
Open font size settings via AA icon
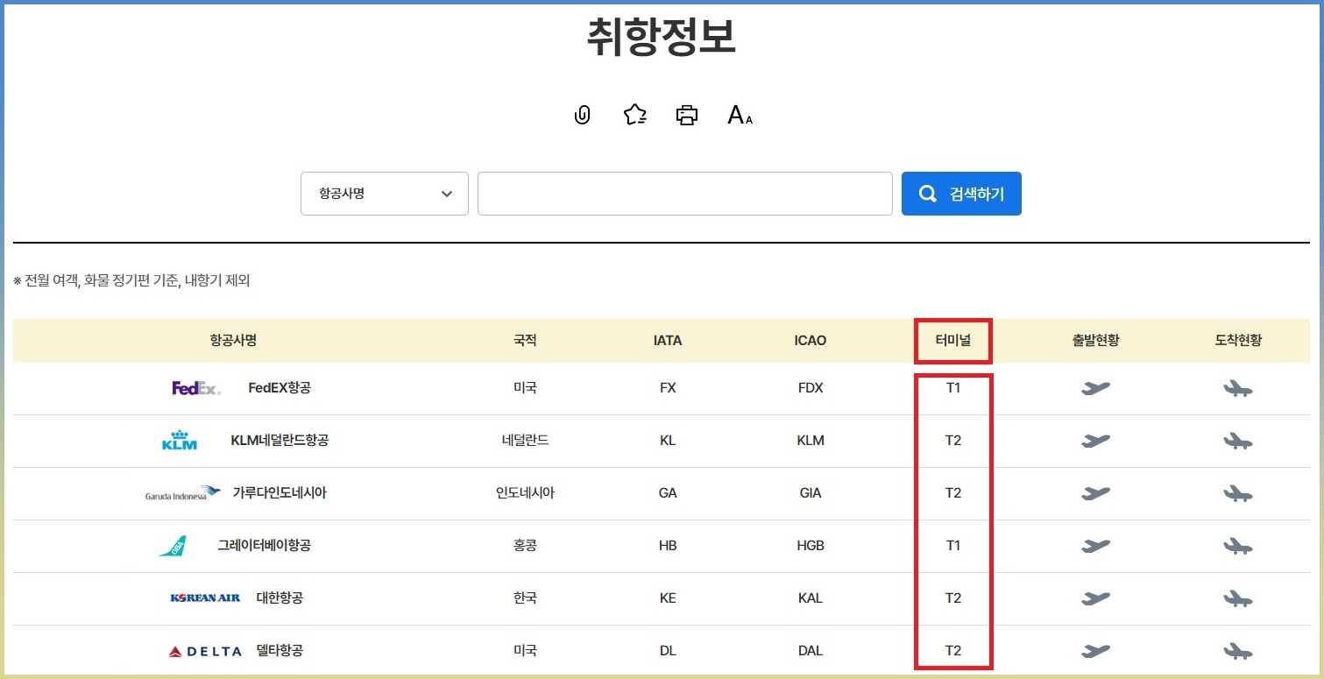[740, 115]
